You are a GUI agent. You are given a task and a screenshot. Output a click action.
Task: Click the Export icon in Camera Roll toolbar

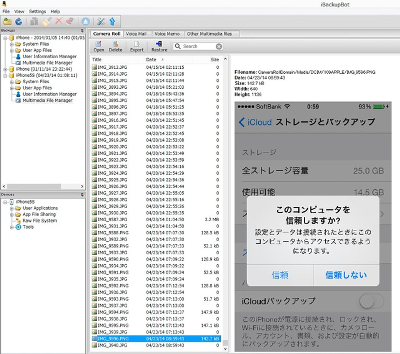(x=137, y=46)
